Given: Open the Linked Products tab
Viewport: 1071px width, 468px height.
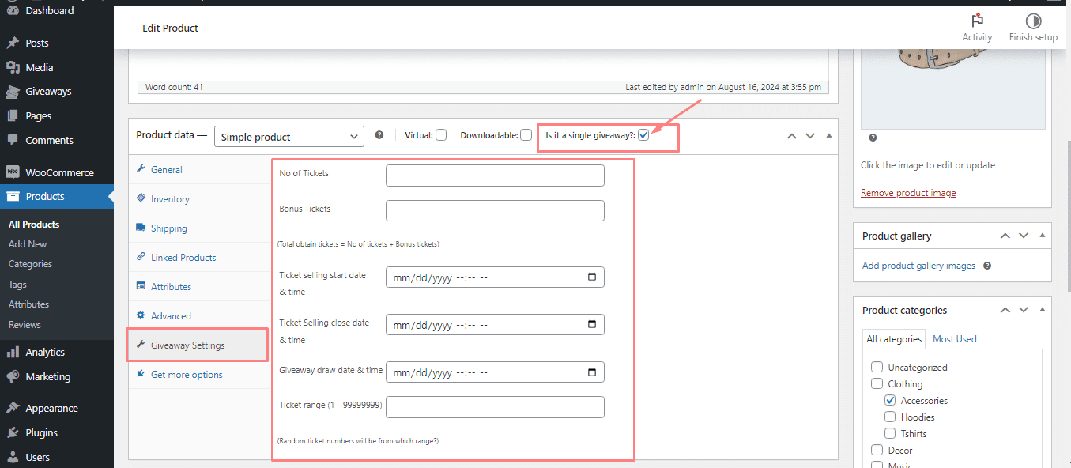Looking at the screenshot, I should coord(199,257).
